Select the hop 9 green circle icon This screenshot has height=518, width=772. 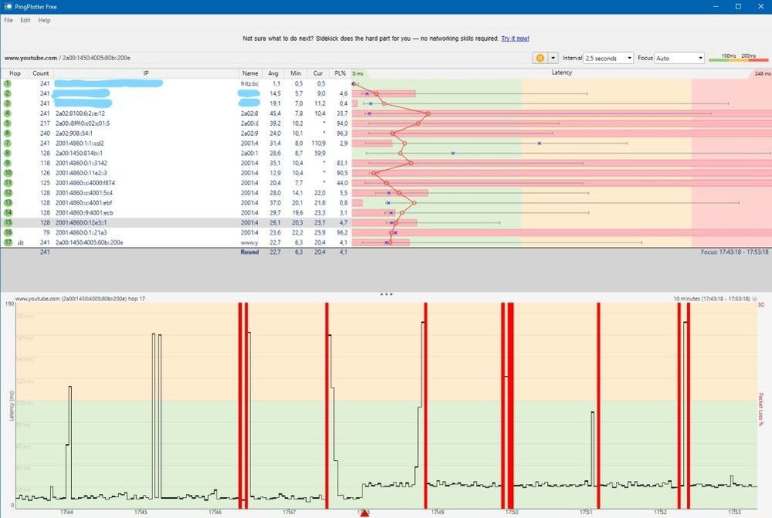pos(8,163)
